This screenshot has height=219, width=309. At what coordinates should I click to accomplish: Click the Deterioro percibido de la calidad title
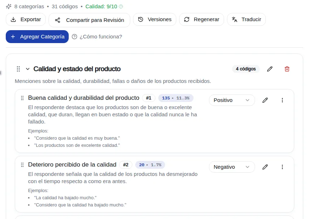(72, 164)
